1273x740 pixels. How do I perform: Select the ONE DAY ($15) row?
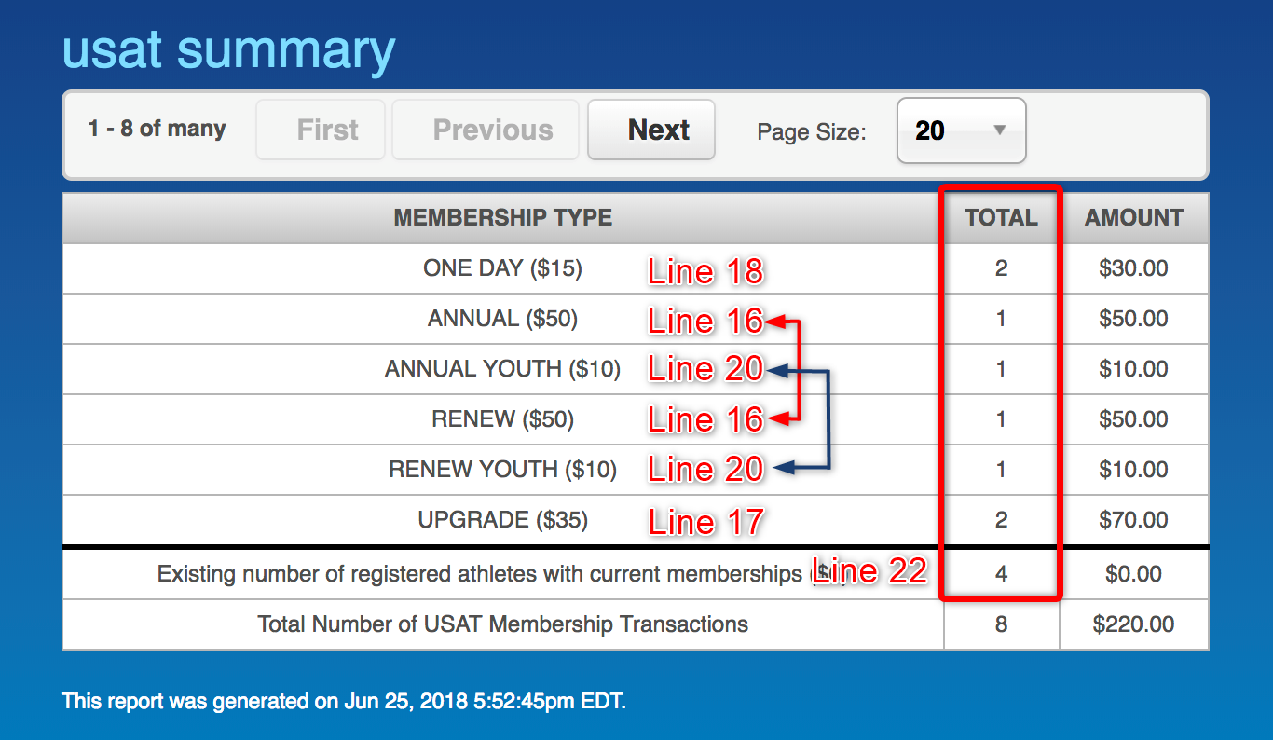click(636, 269)
